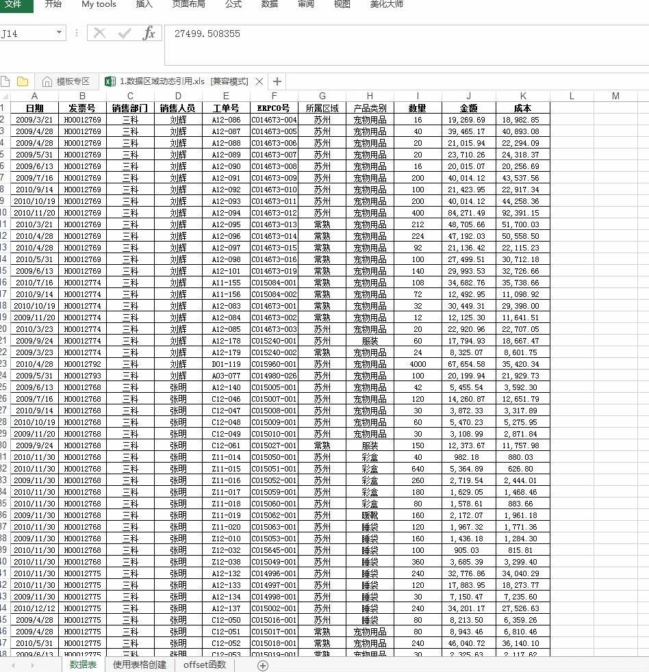
Task: Select all cells via corner triangle
Action: tap(5, 96)
